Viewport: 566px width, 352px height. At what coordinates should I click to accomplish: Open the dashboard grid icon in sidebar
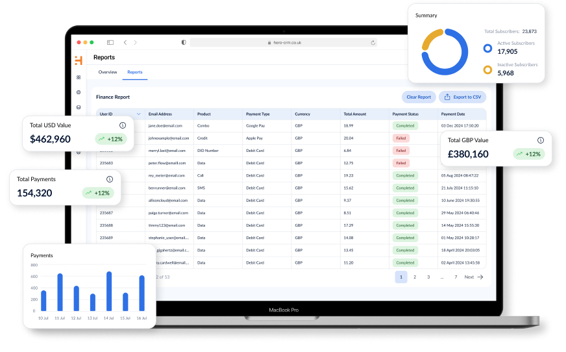[79, 77]
